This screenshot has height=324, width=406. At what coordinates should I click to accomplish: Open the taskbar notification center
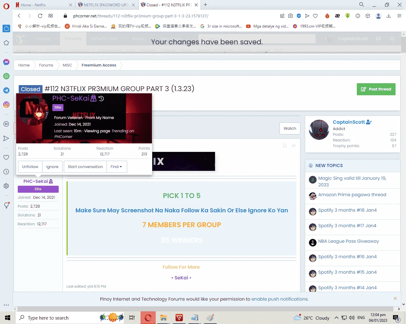tap(396, 318)
